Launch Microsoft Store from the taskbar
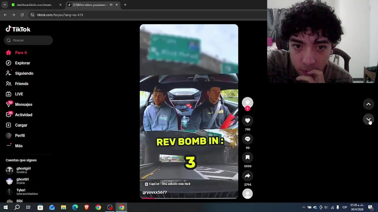Viewport: 378px width, 212px height. tap(40, 207)
